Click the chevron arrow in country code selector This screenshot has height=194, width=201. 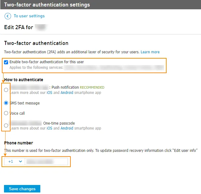(x=20, y=161)
